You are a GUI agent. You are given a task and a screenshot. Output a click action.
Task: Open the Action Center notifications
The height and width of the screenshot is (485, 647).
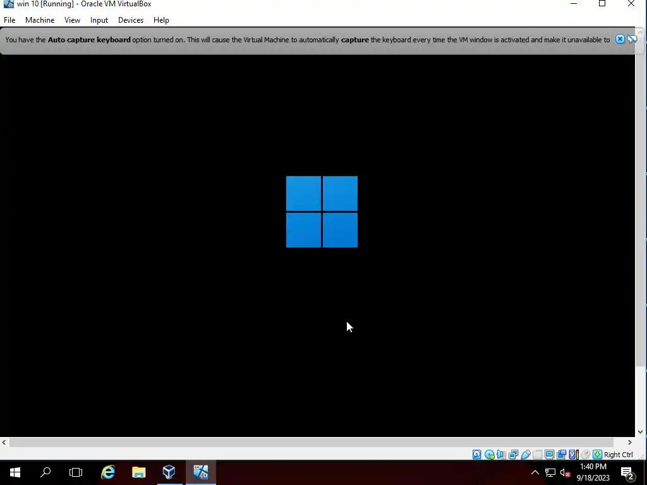click(627, 472)
